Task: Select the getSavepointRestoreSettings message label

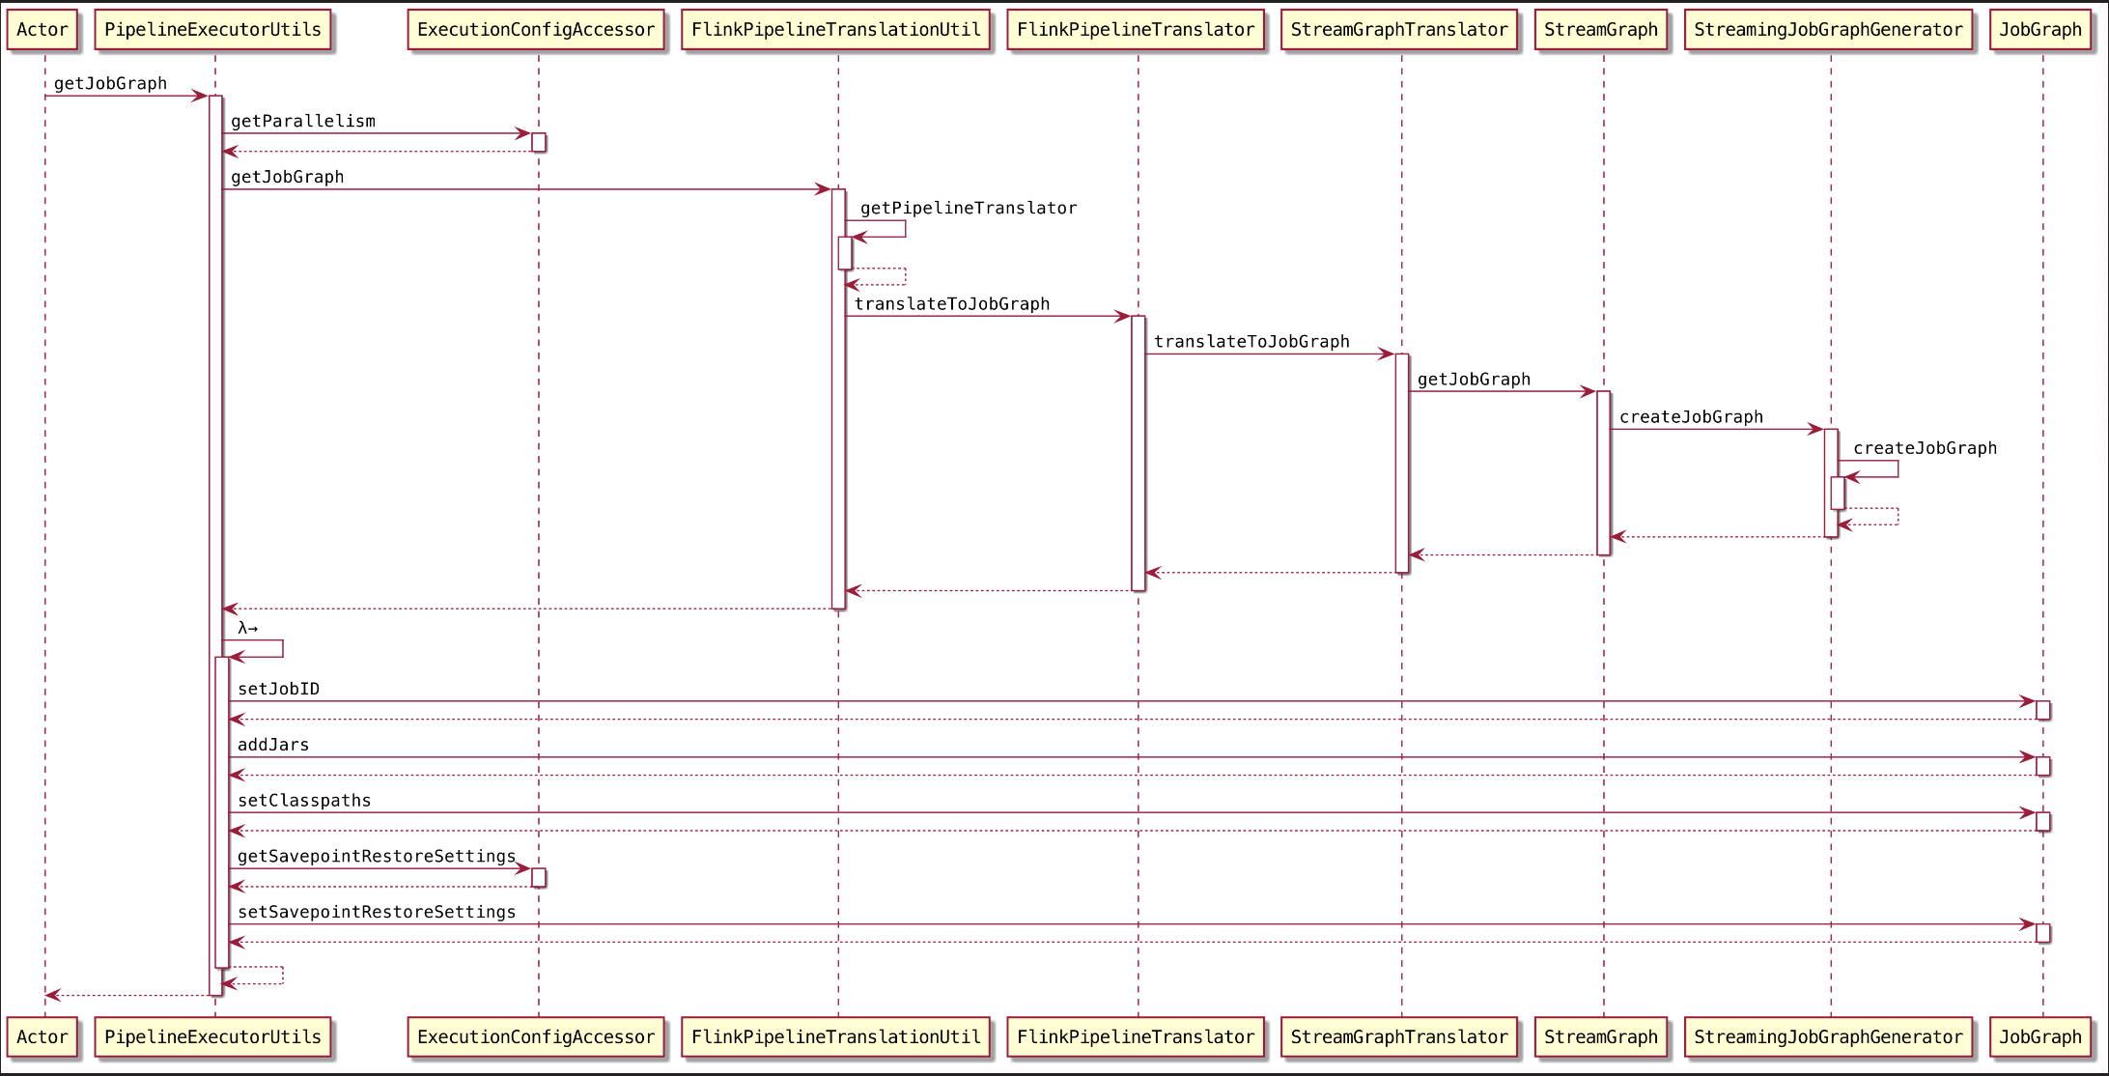Action: (x=377, y=857)
